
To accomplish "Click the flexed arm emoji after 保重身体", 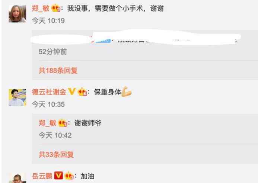I will (x=127, y=91).
